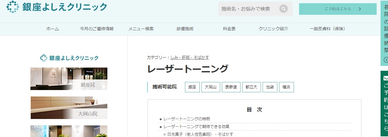388x137 pixels.
Task: Open the ホーム menu item
Action: coord(53,29)
